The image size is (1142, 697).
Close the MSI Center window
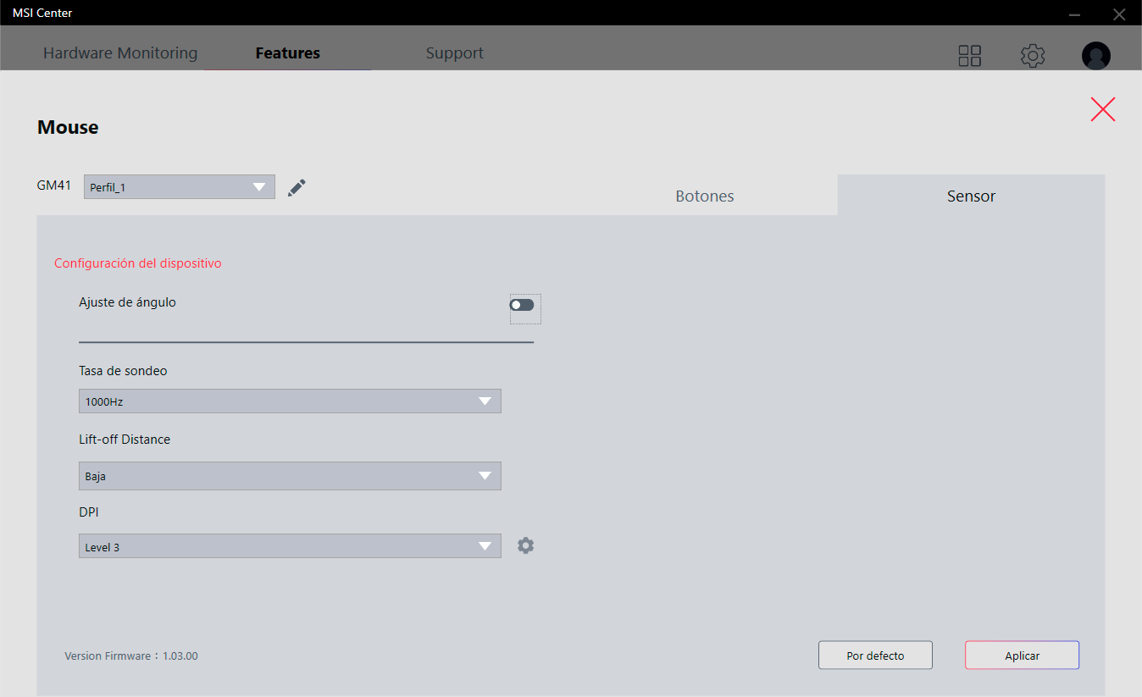(x=1118, y=14)
